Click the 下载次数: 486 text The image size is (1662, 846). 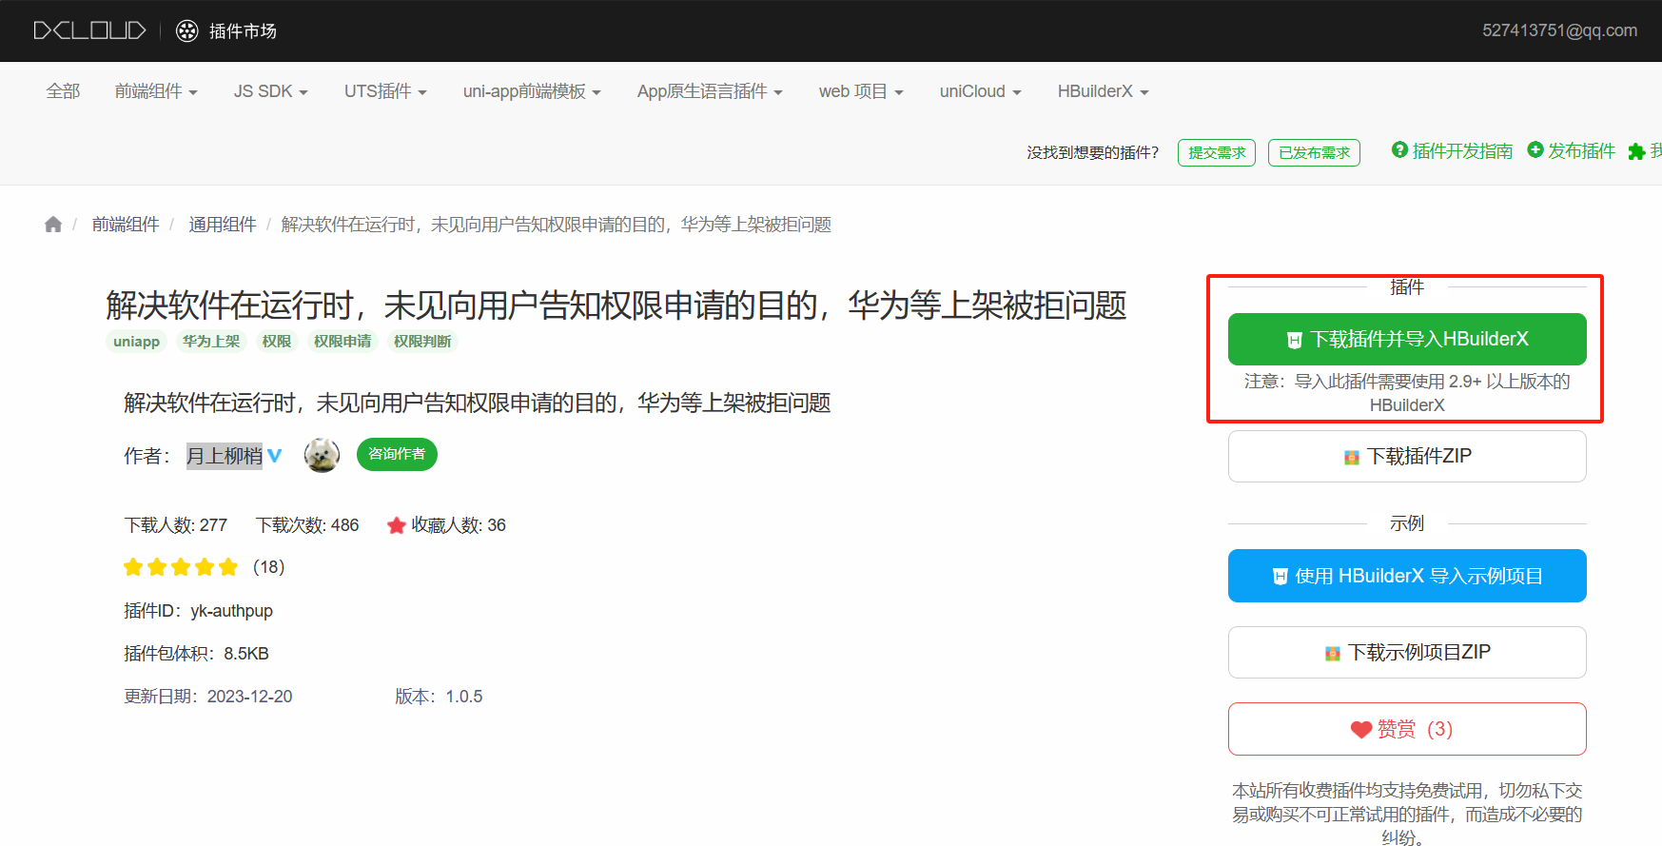click(x=307, y=525)
